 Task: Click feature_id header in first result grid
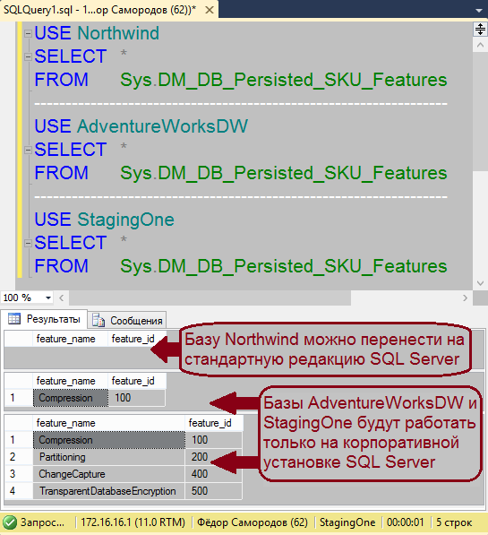(137, 339)
